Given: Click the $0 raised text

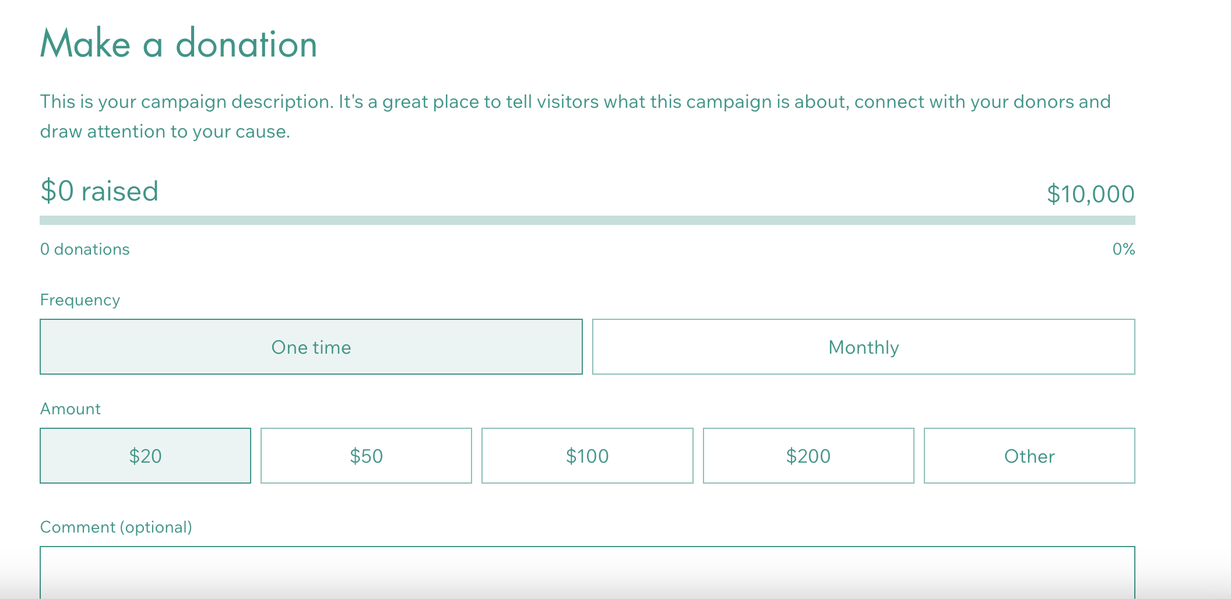Looking at the screenshot, I should tap(99, 191).
